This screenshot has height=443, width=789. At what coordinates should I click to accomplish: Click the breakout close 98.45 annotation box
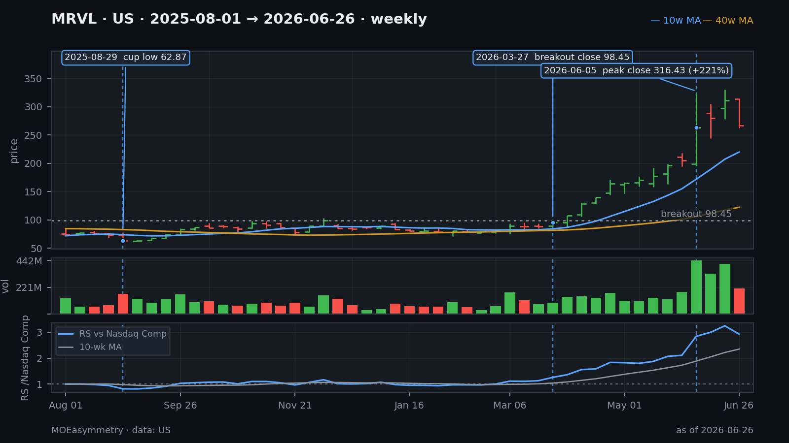pyautogui.click(x=552, y=57)
